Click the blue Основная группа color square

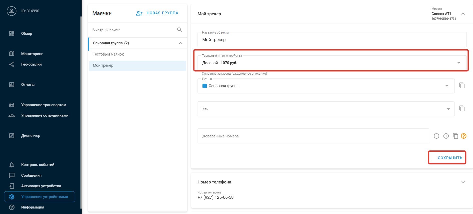tap(204, 86)
